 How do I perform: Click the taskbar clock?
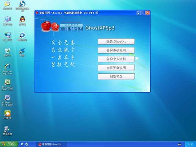(x=191, y=144)
